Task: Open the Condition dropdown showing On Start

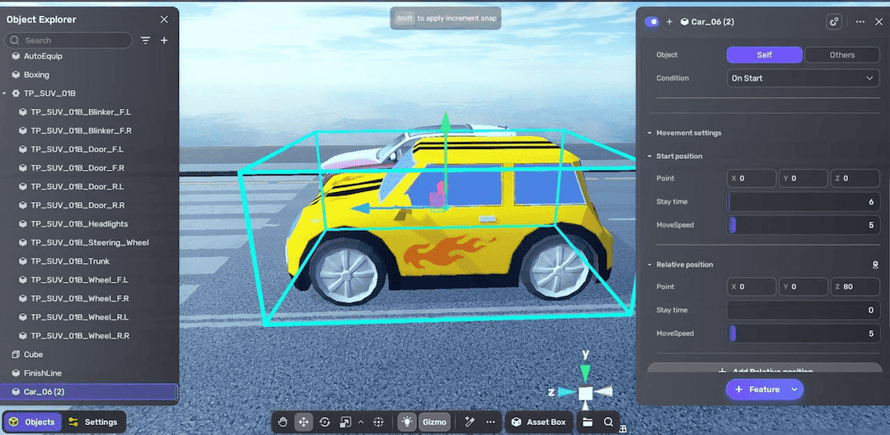Action: point(803,78)
